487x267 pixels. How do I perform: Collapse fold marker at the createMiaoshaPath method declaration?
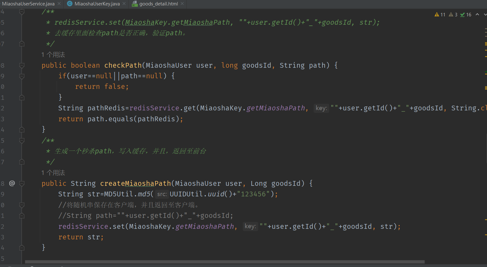[22, 184]
